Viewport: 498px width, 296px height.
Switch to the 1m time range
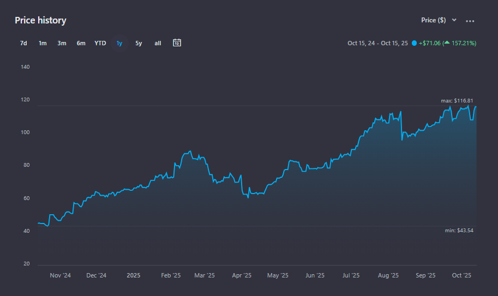coord(43,43)
